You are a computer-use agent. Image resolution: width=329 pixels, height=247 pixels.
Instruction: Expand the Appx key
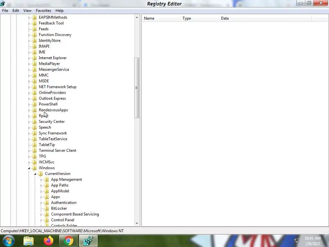click(41, 197)
